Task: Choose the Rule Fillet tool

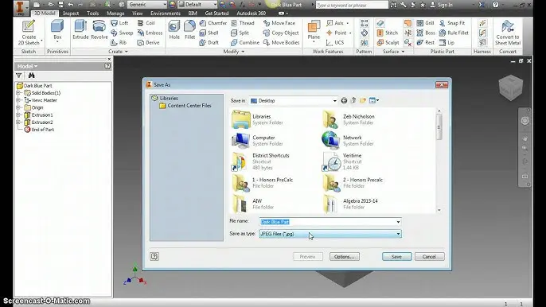Action: tap(454, 33)
